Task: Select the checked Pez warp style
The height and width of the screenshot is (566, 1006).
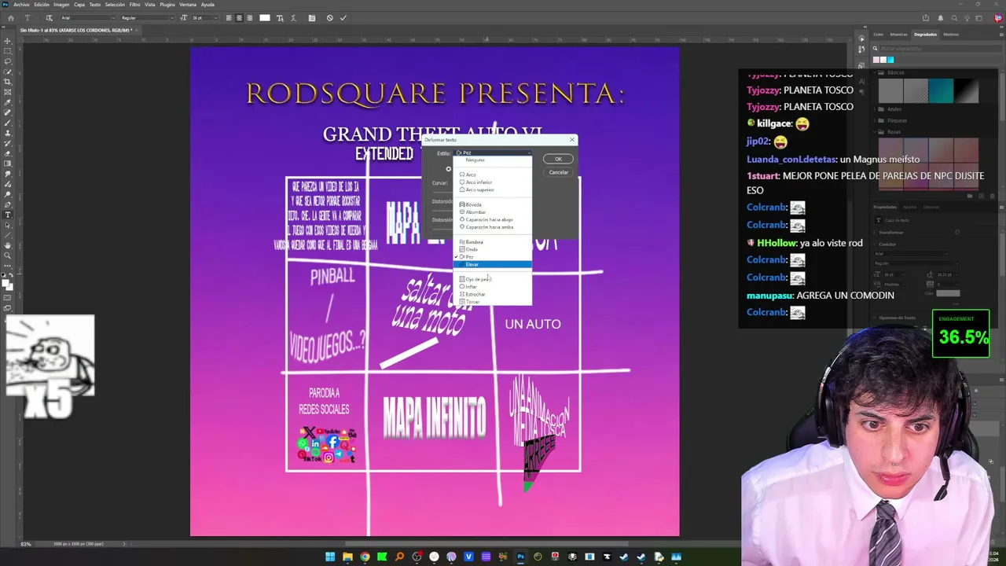Action: (x=493, y=257)
